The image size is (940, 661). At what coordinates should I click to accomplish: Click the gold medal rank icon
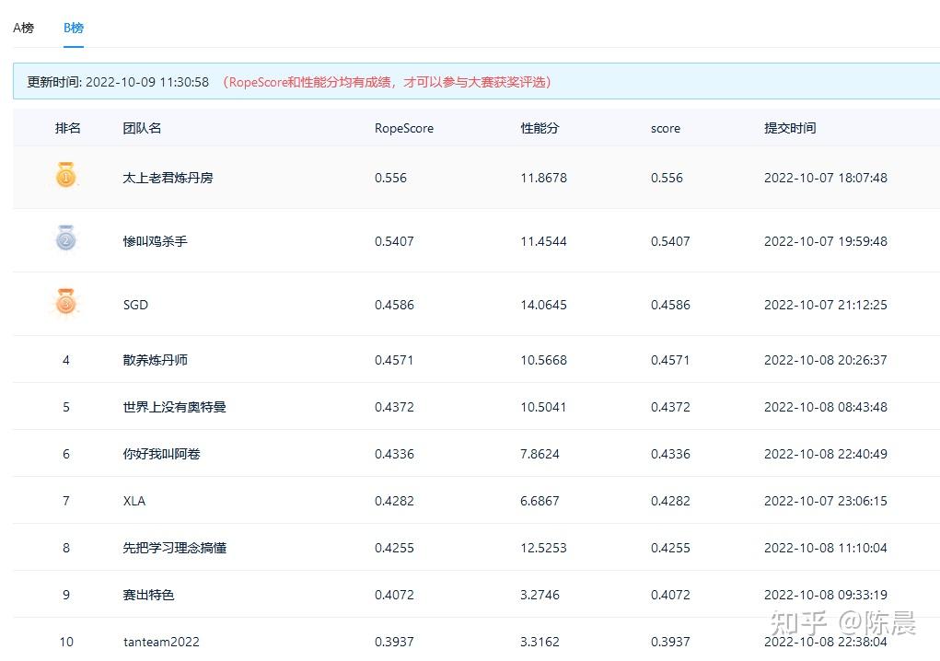(x=66, y=175)
